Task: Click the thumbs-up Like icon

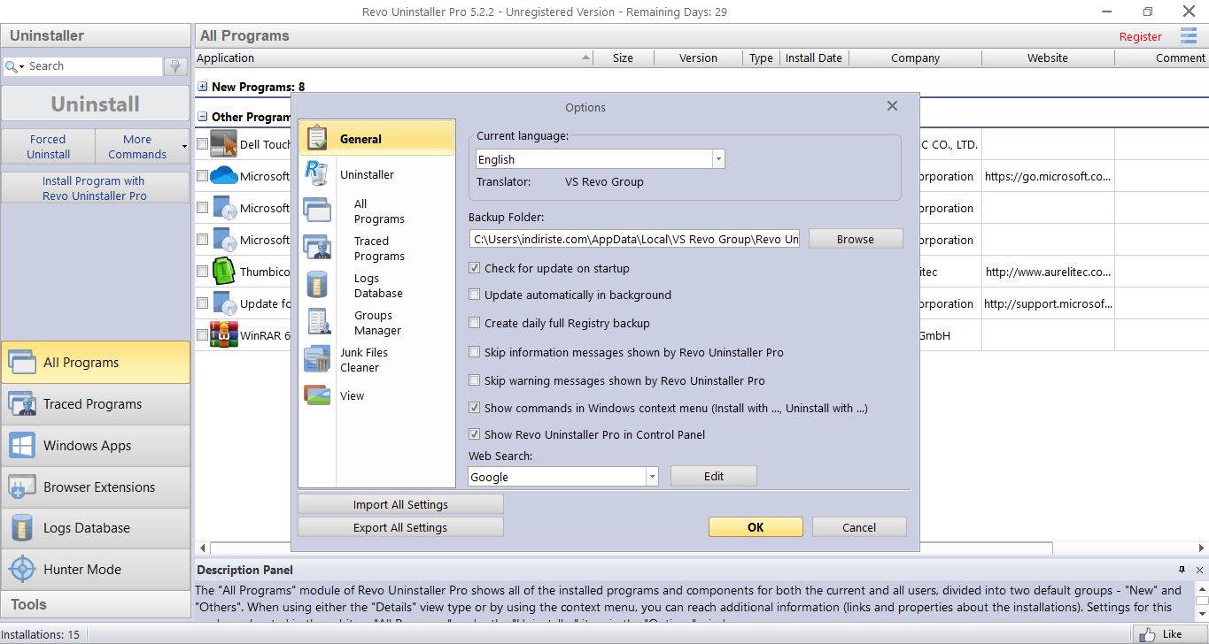Action: pyautogui.click(x=1148, y=634)
